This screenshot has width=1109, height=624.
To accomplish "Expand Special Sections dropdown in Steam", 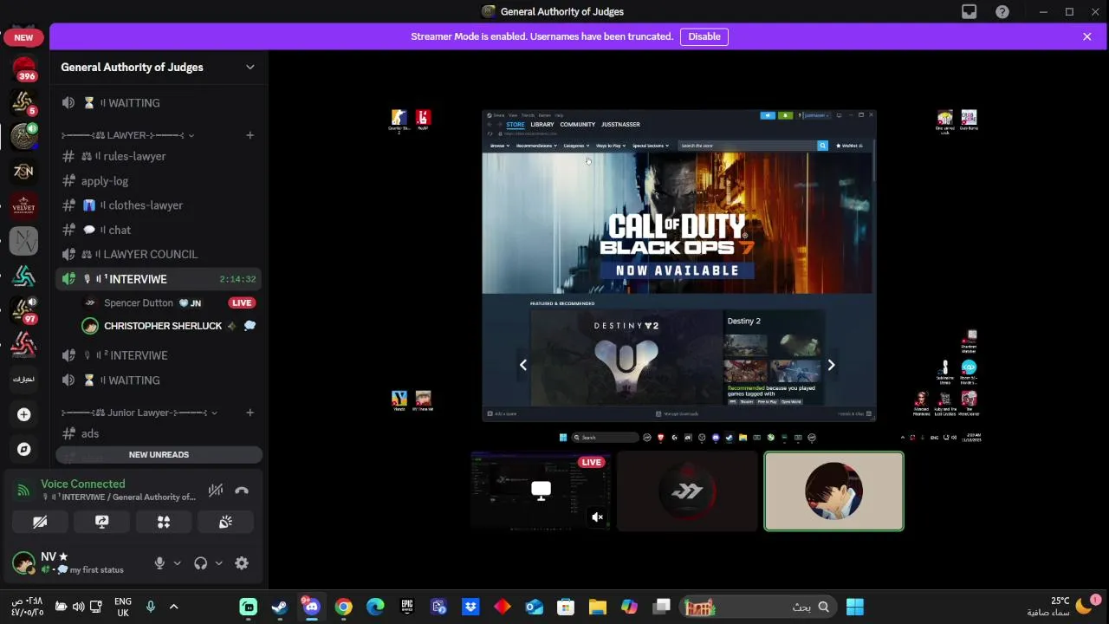I will click(x=651, y=146).
